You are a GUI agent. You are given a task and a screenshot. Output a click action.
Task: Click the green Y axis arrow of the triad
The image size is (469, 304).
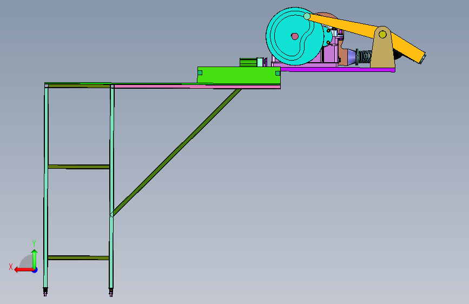point(35,259)
